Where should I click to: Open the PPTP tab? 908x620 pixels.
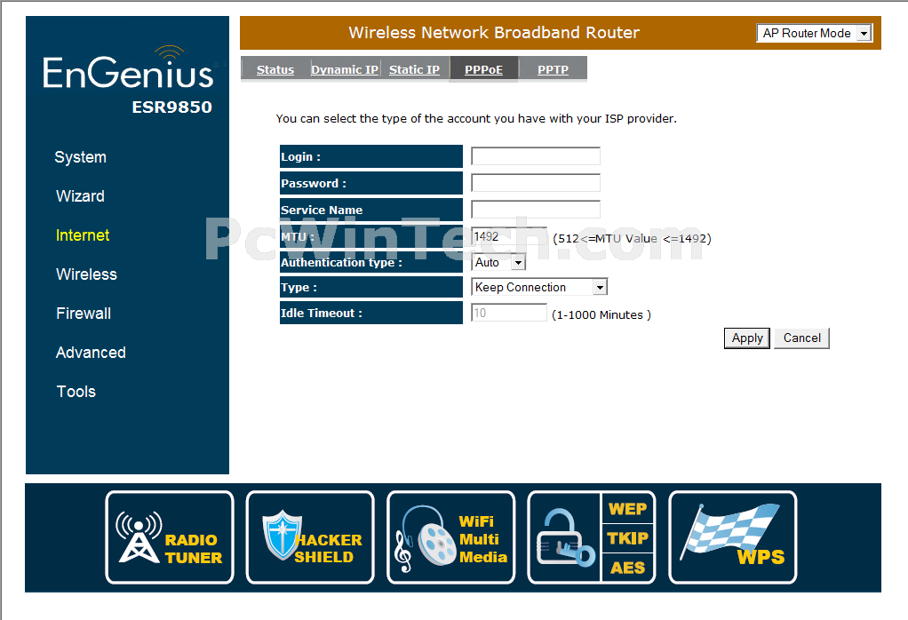[553, 69]
